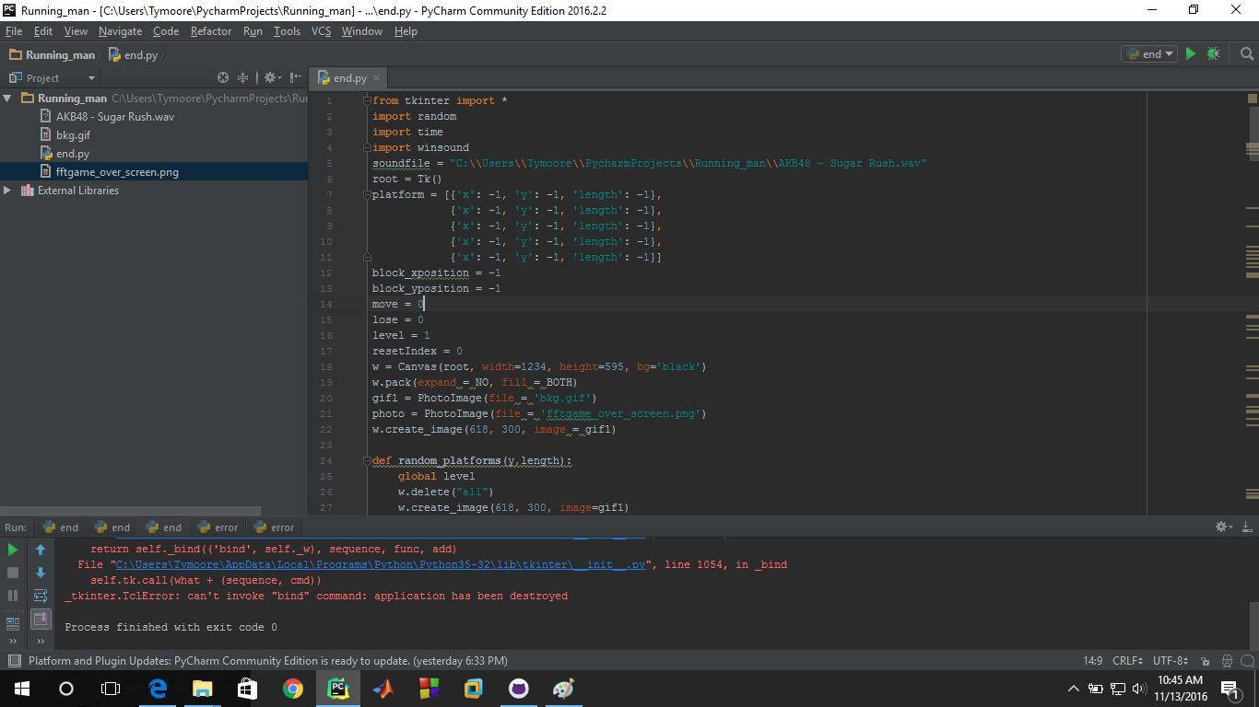Image resolution: width=1259 pixels, height=707 pixels.
Task: Click the Collapse All icon in Project panel
Action: (x=243, y=78)
